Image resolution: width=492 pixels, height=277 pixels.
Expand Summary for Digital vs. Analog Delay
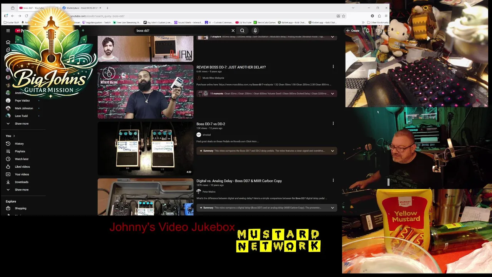point(332,208)
